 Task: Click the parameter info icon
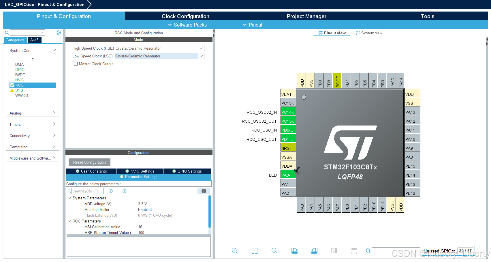pos(204,191)
